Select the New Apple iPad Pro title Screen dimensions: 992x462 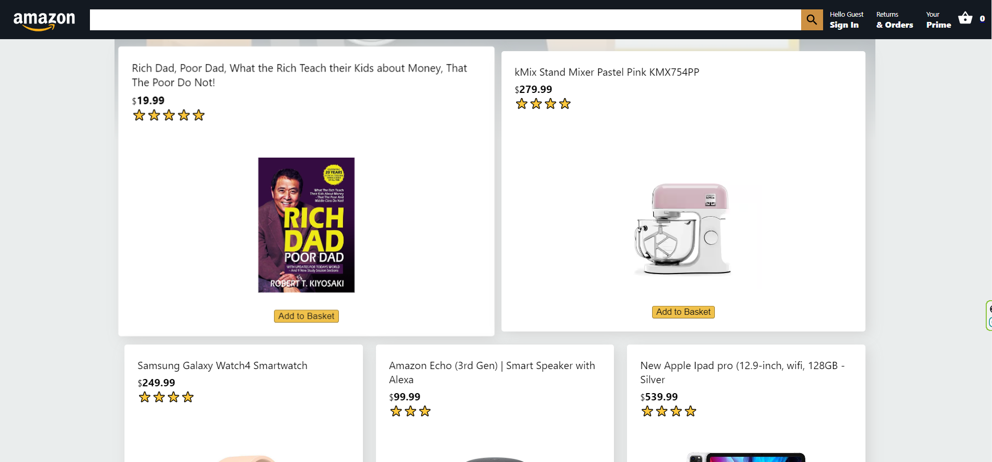click(742, 373)
